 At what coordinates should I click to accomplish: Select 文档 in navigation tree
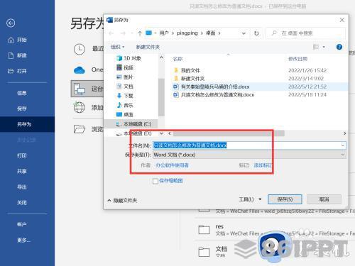(125, 87)
